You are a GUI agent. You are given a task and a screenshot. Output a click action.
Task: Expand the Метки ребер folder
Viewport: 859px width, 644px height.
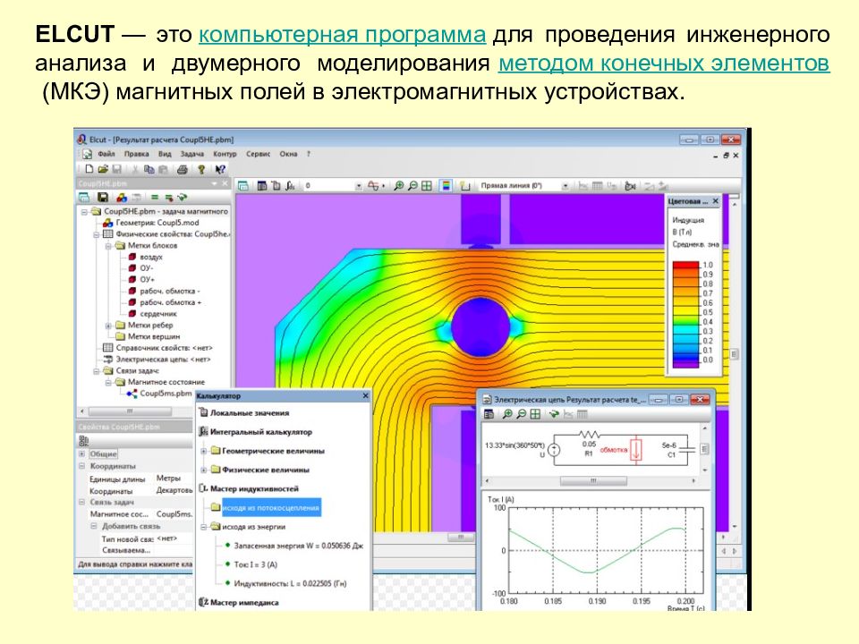tap(108, 326)
